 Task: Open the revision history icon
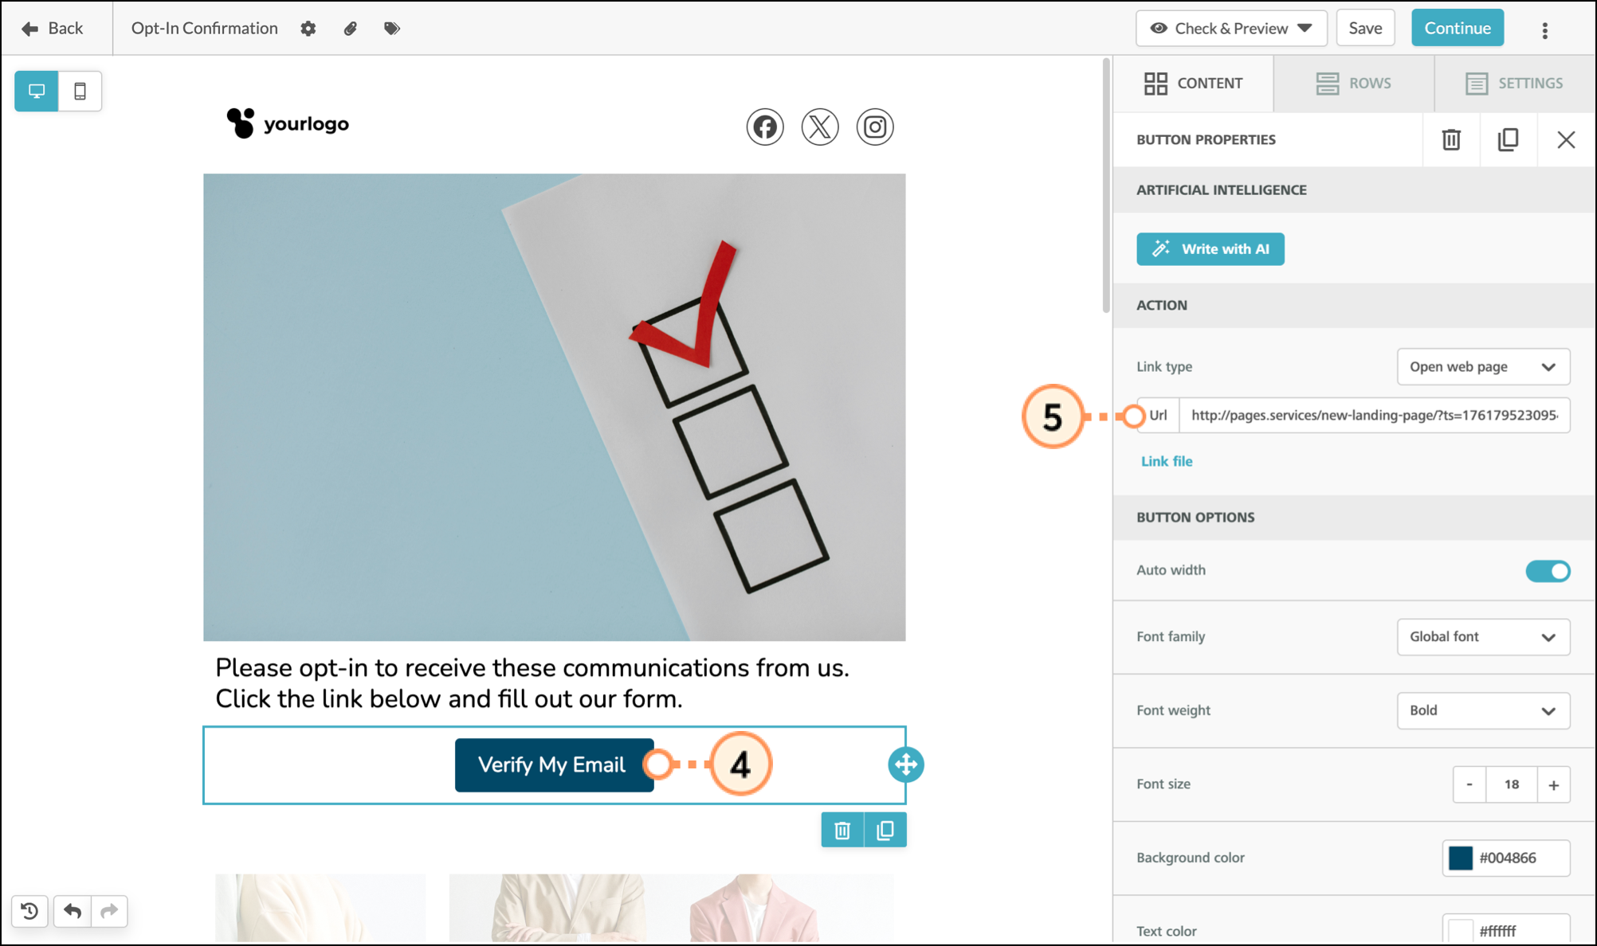(x=29, y=910)
